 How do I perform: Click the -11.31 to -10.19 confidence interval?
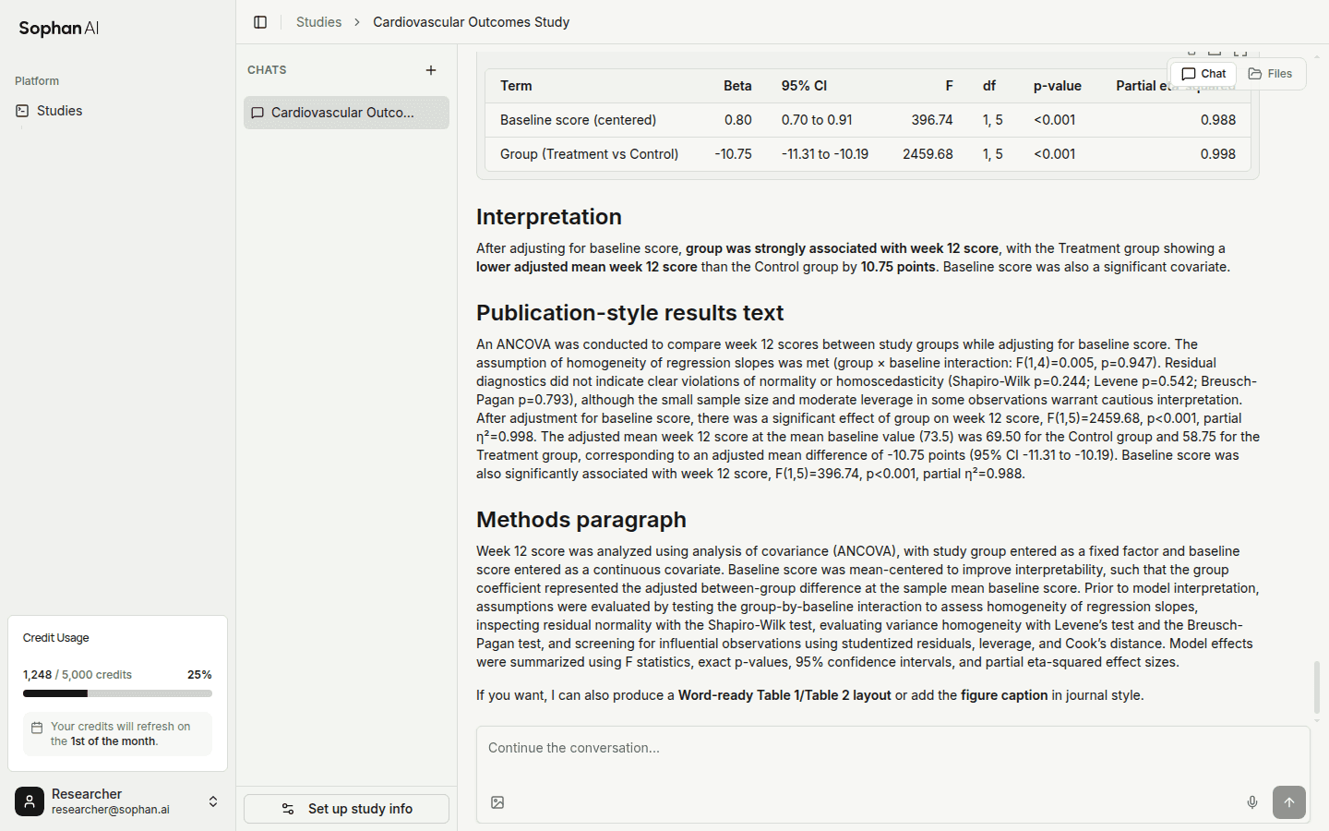825,154
